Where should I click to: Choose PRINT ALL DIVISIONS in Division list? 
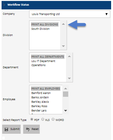[45, 24]
